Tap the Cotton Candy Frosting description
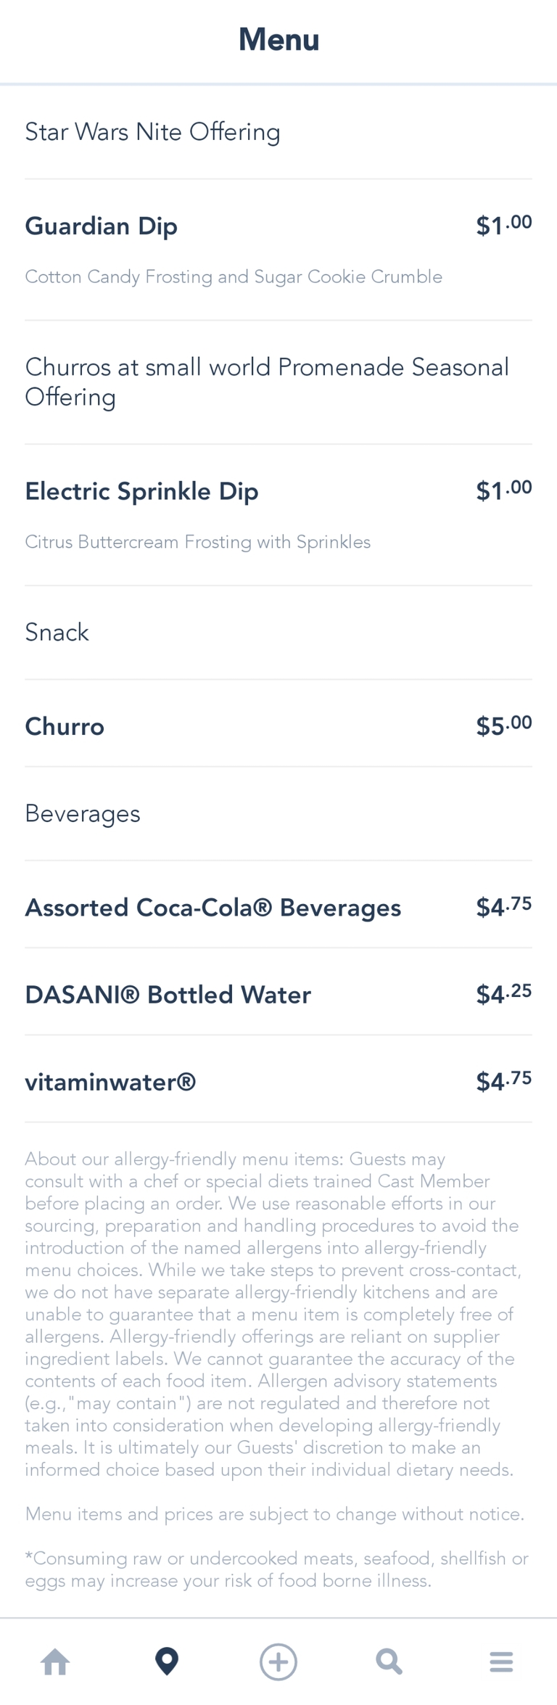The width and height of the screenshot is (557, 1705). [x=234, y=276]
